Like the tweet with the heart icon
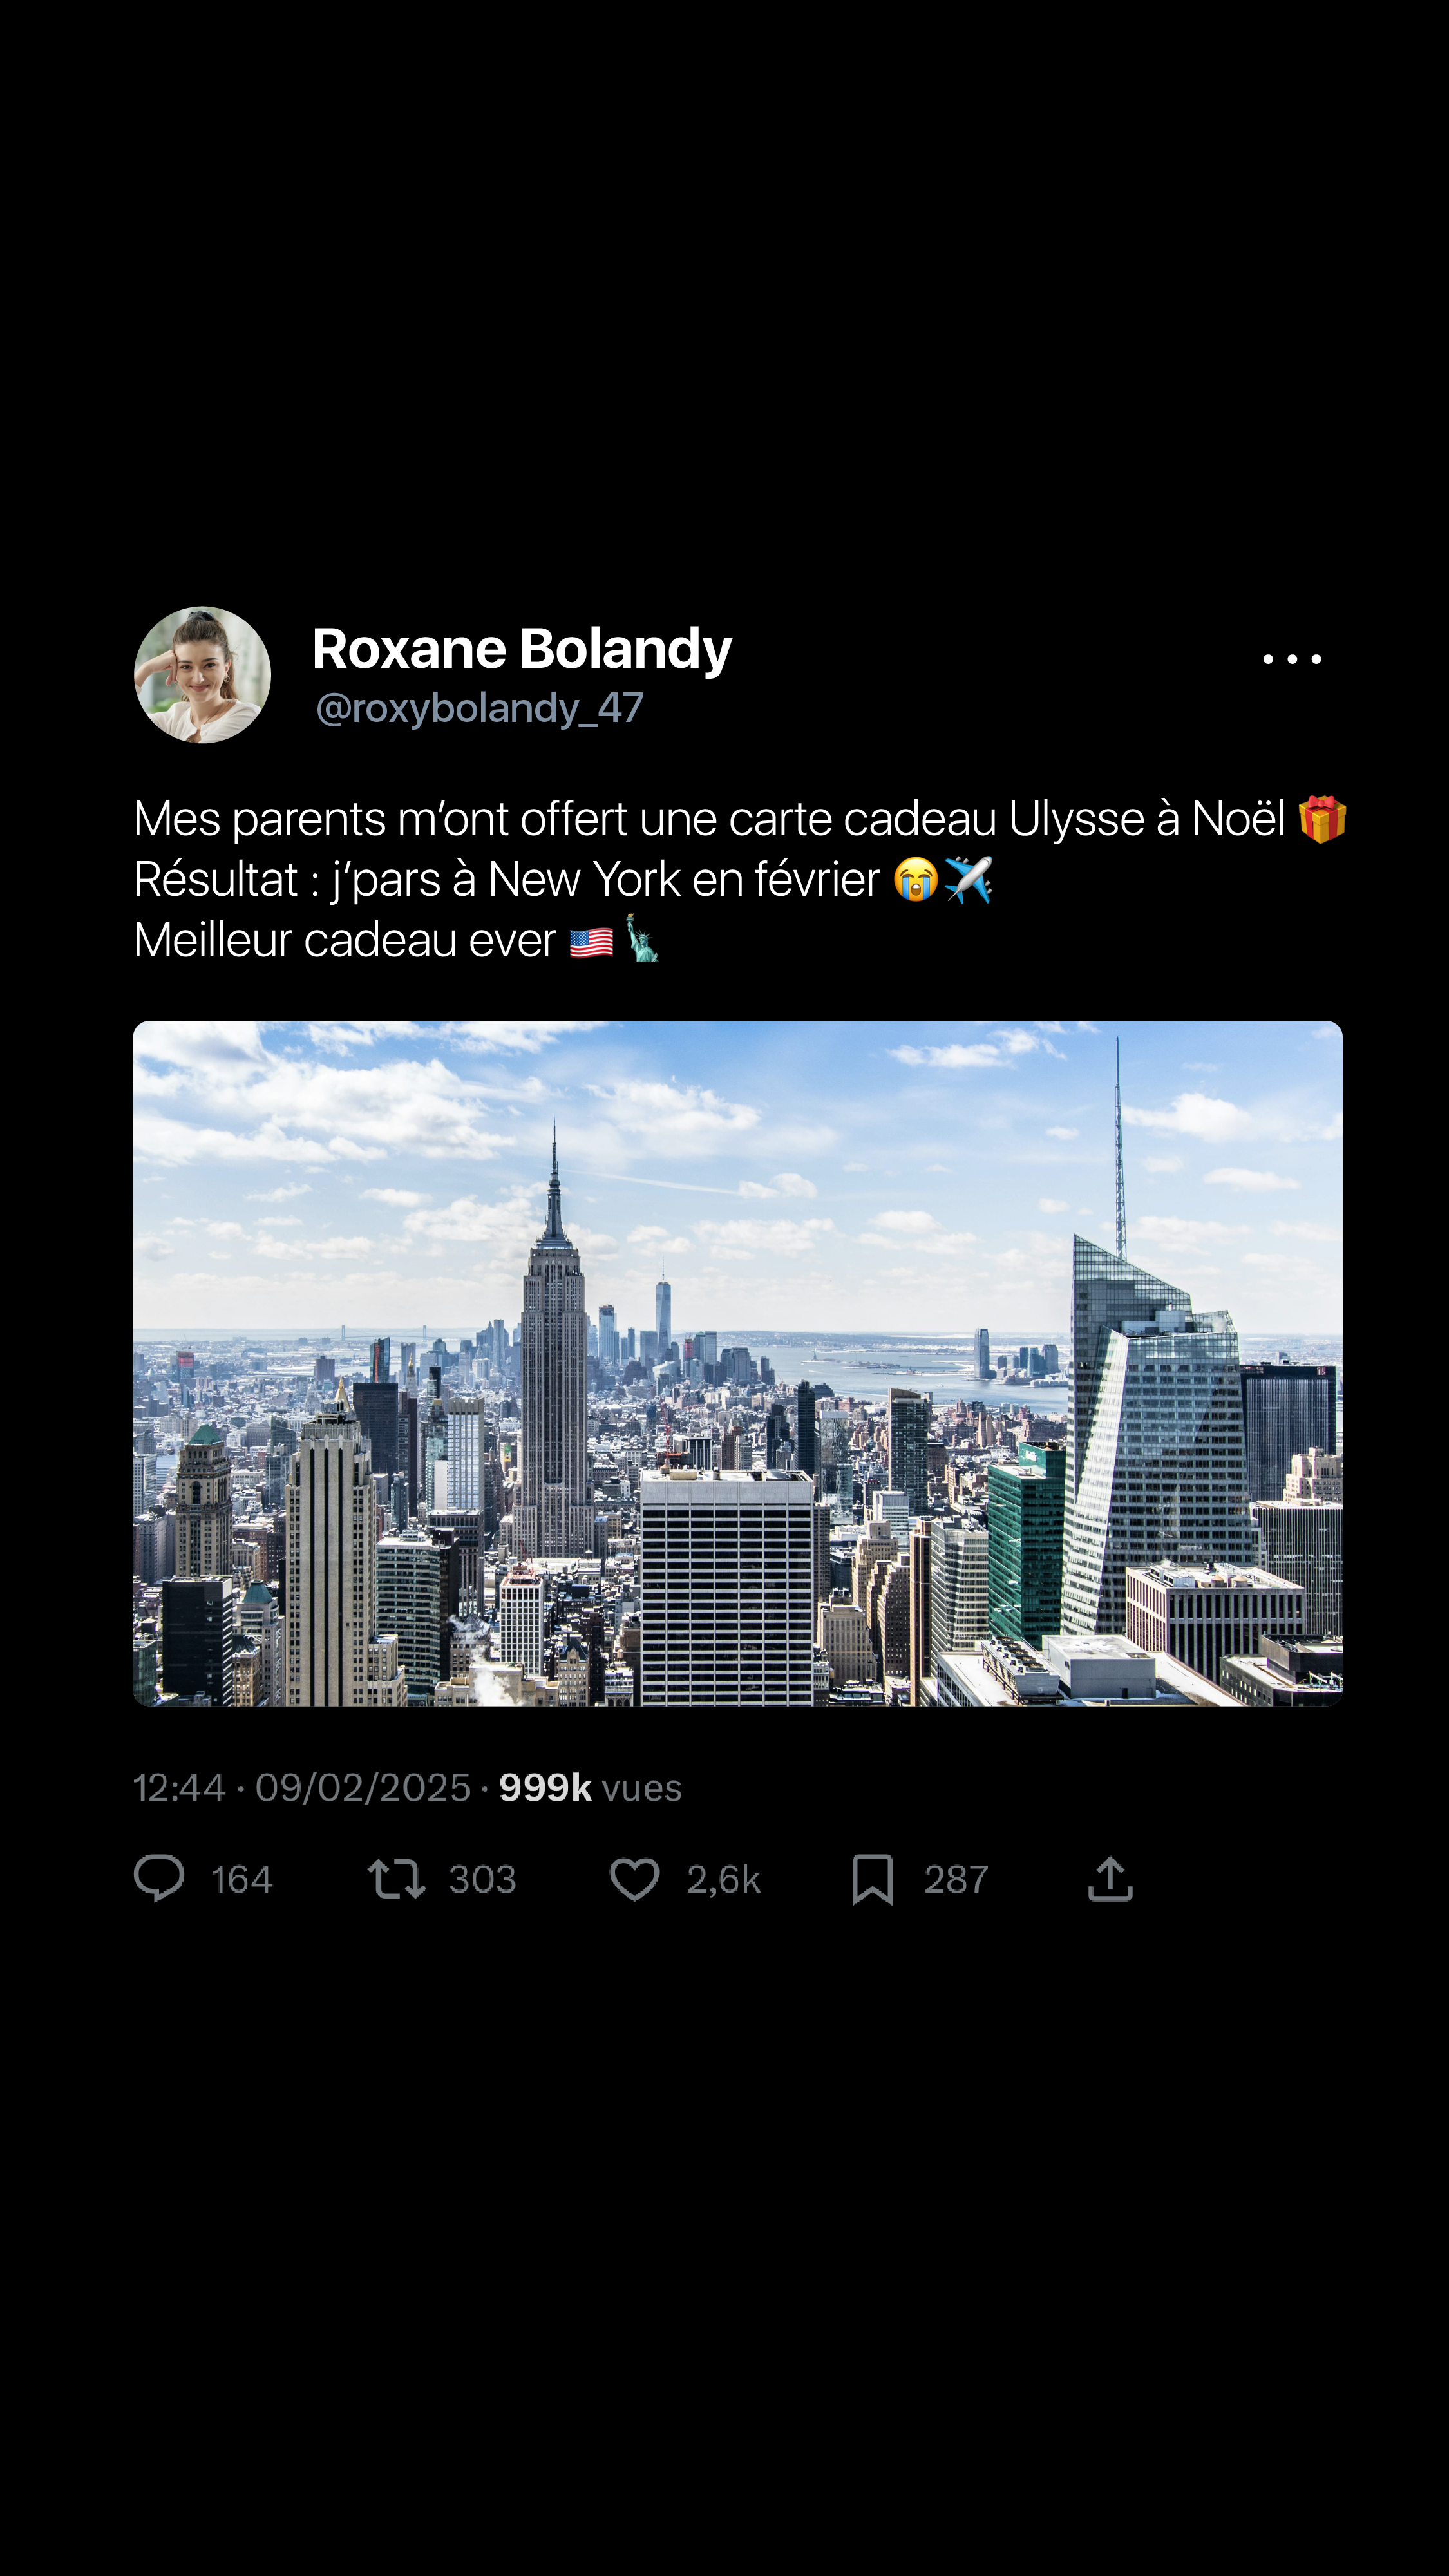The width and height of the screenshot is (1449, 2576). point(635,1879)
